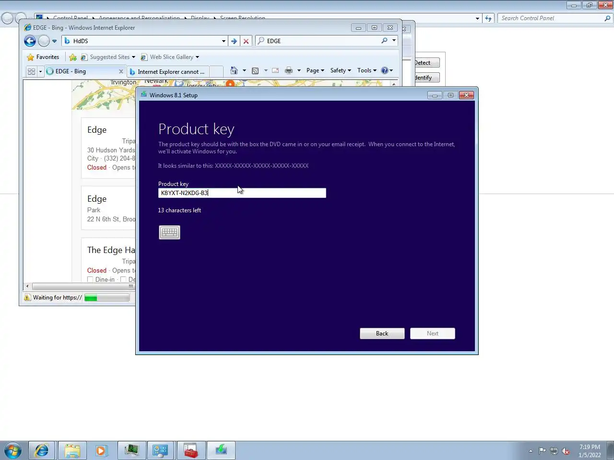Click the 7:19 PM taskbar clock

click(x=590, y=451)
